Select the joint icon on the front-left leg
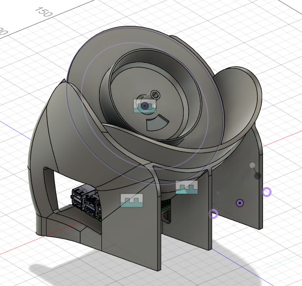The height and width of the screenshot is (286, 302). tap(133, 200)
